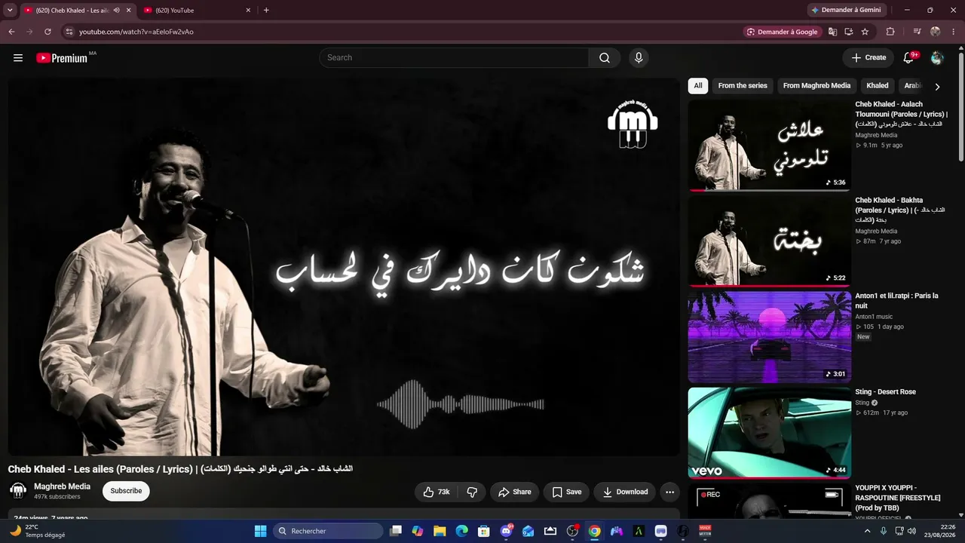Open Task View on the taskbar
The height and width of the screenshot is (543, 965).
click(x=396, y=531)
